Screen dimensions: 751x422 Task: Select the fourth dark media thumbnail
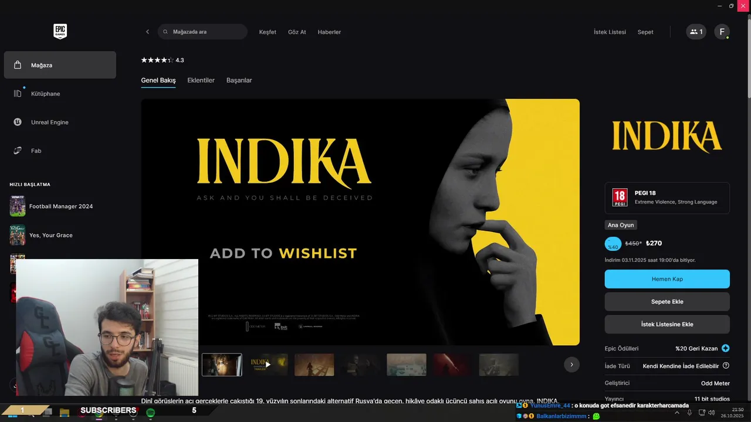[360, 365]
